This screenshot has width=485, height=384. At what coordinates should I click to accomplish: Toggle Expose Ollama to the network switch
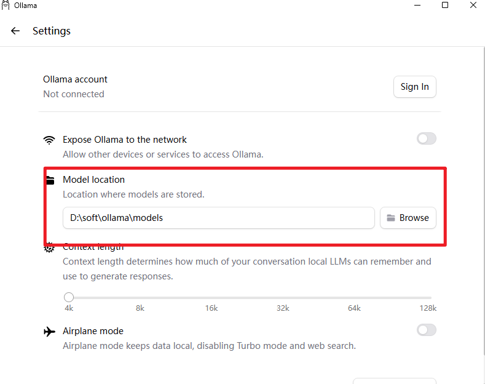click(x=426, y=138)
